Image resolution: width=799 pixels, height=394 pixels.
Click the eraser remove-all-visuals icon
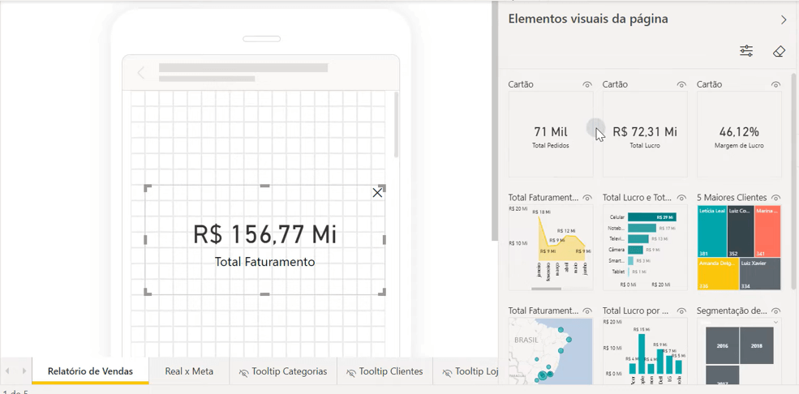(780, 51)
